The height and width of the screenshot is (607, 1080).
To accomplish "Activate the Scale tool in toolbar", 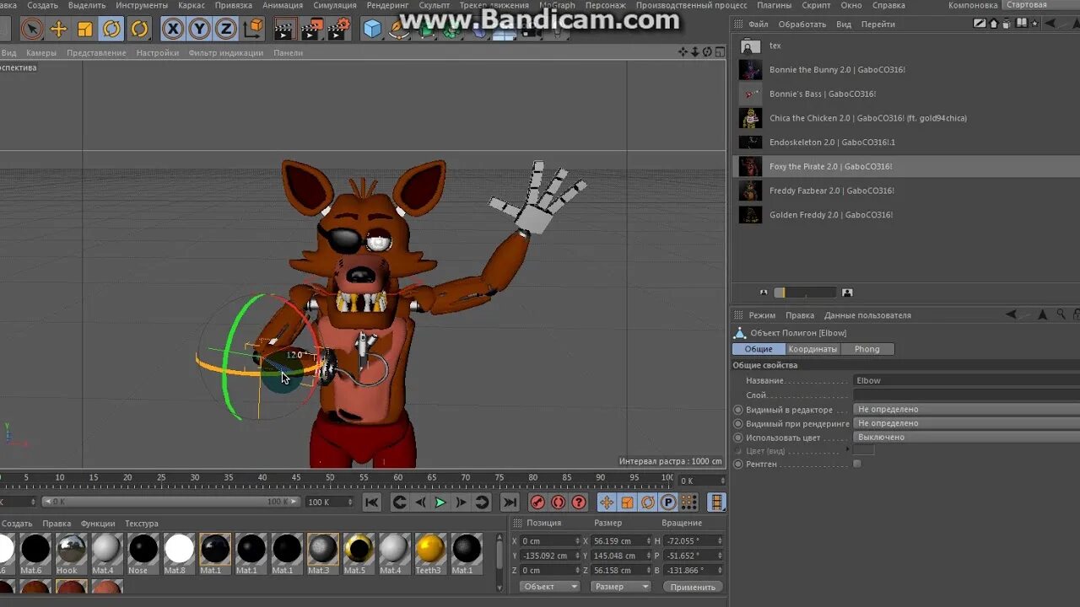I will [85, 30].
